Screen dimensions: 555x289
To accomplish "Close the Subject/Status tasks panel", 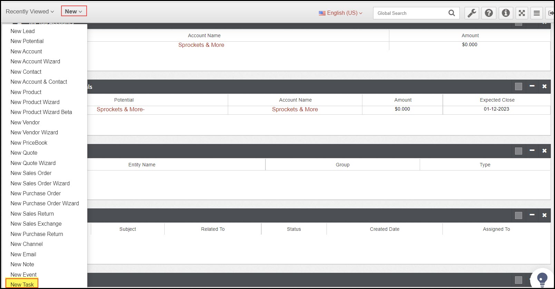I will pos(544,215).
